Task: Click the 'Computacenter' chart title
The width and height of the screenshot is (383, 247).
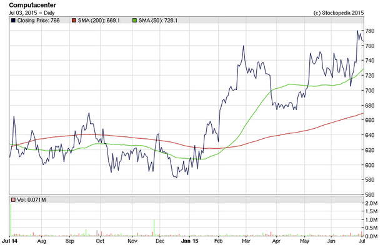Action: pyautogui.click(x=32, y=5)
